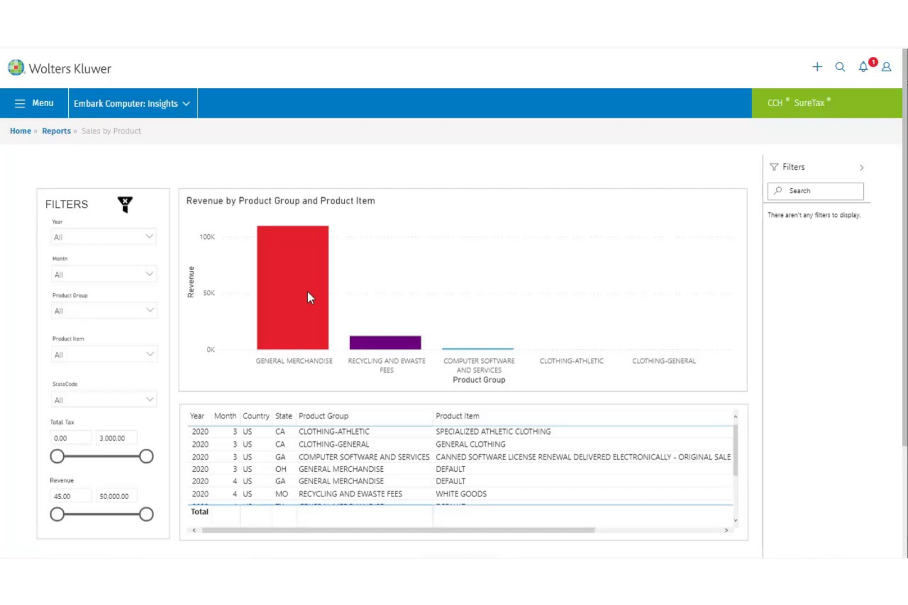Go to Reports breadcrumb link
This screenshot has height=605, width=908.
pos(56,131)
